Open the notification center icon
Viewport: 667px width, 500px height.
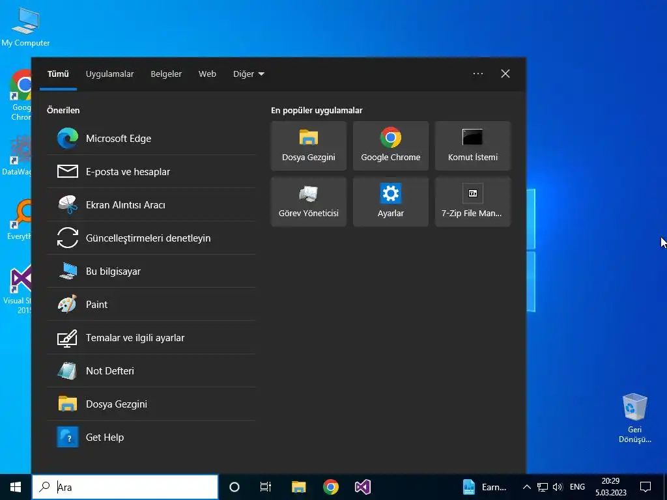click(x=646, y=487)
